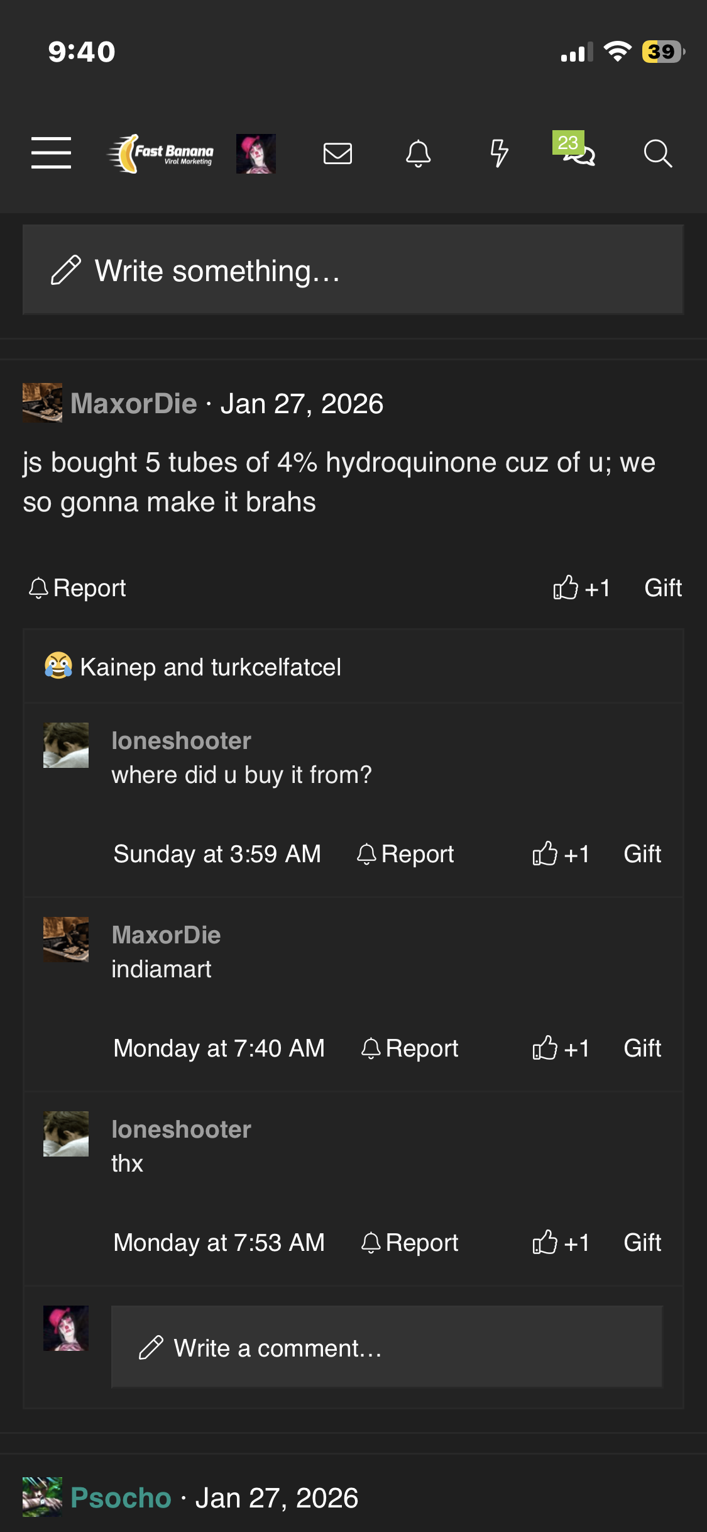Report MaxorDie's hydroquinone post
This screenshot has height=1532, width=707.
tap(78, 588)
